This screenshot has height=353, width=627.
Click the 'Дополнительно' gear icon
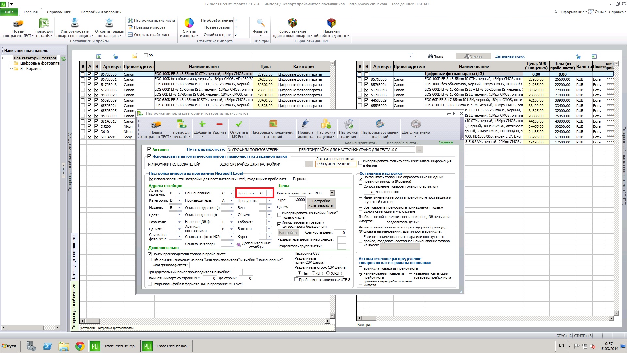click(416, 124)
